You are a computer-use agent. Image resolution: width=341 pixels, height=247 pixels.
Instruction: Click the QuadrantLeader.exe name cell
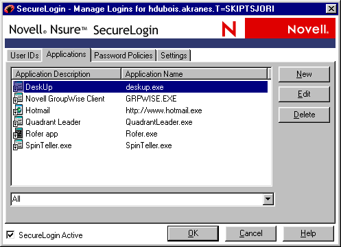click(x=159, y=122)
